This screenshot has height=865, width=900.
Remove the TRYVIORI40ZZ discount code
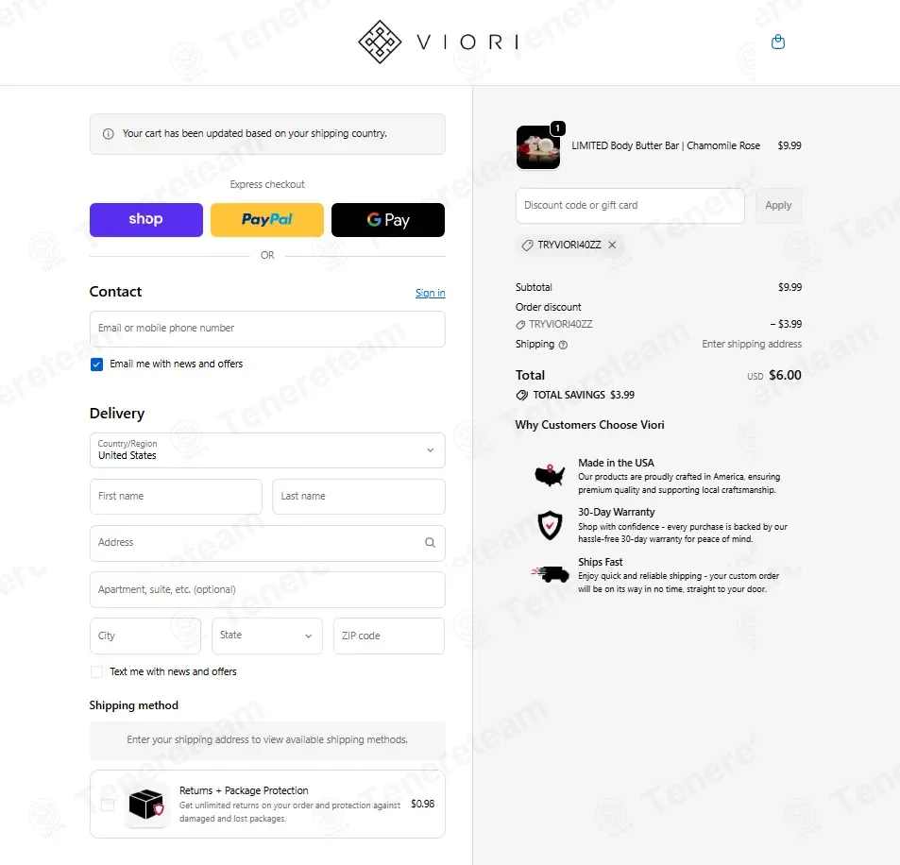(x=612, y=246)
